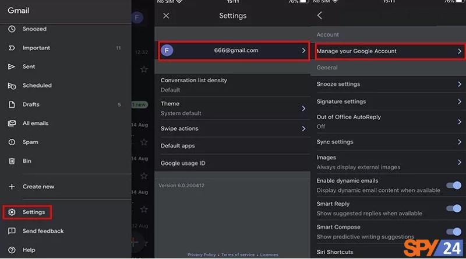Image resolution: width=466 pixels, height=259 pixels.
Task: Click the 666@gmail.com address text
Action: 236,50
